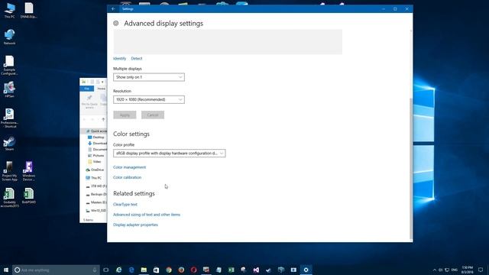Open Advanced sizing of text and other items
Viewport: 489px width, 275px height.
147,215
